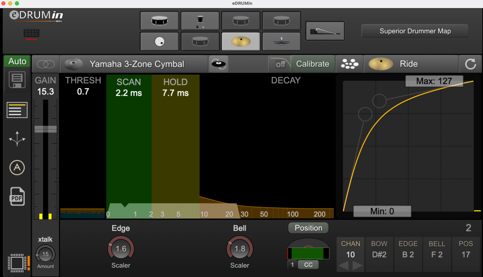Click the position meter green bar
The width and height of the screenshot is (483, 277).
[x=308, y=253]
